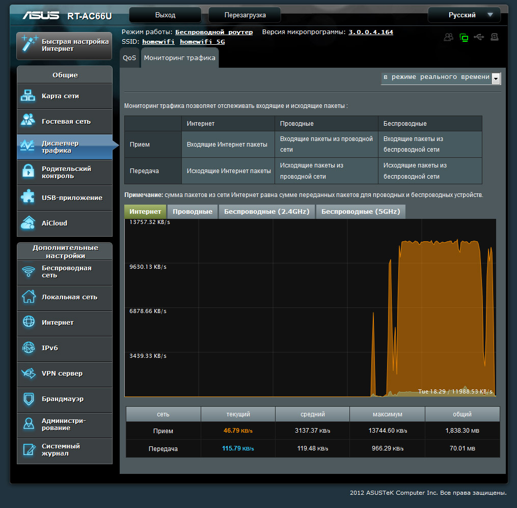Click the homewifi SSID link
Screen dimensions: 517x508
click(158, 42)
